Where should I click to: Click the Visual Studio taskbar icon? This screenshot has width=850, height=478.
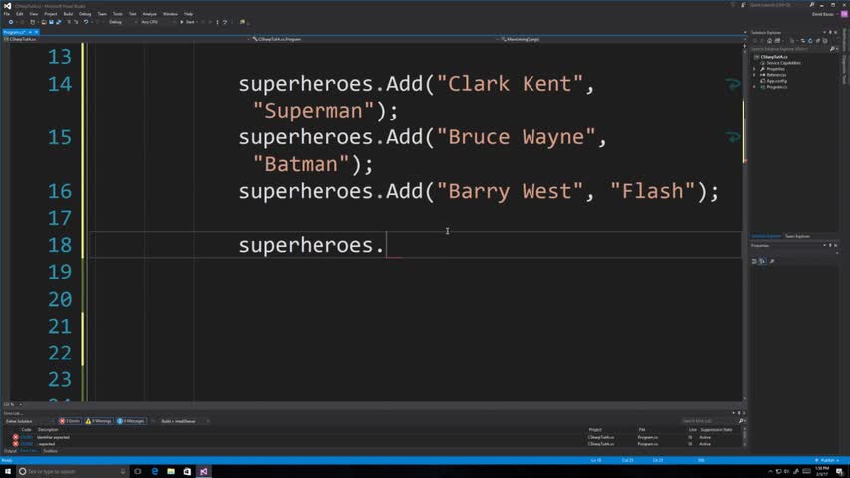tap(204, 471)
